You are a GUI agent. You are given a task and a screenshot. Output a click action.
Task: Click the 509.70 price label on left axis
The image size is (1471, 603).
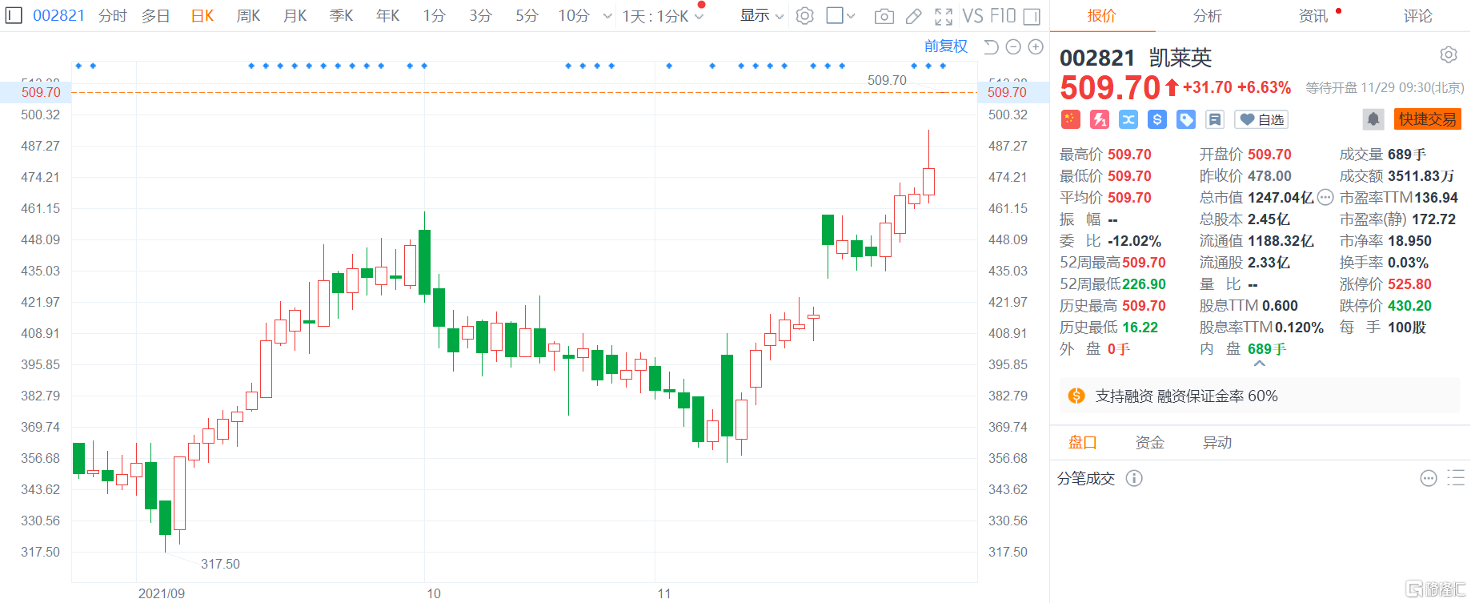41,92
